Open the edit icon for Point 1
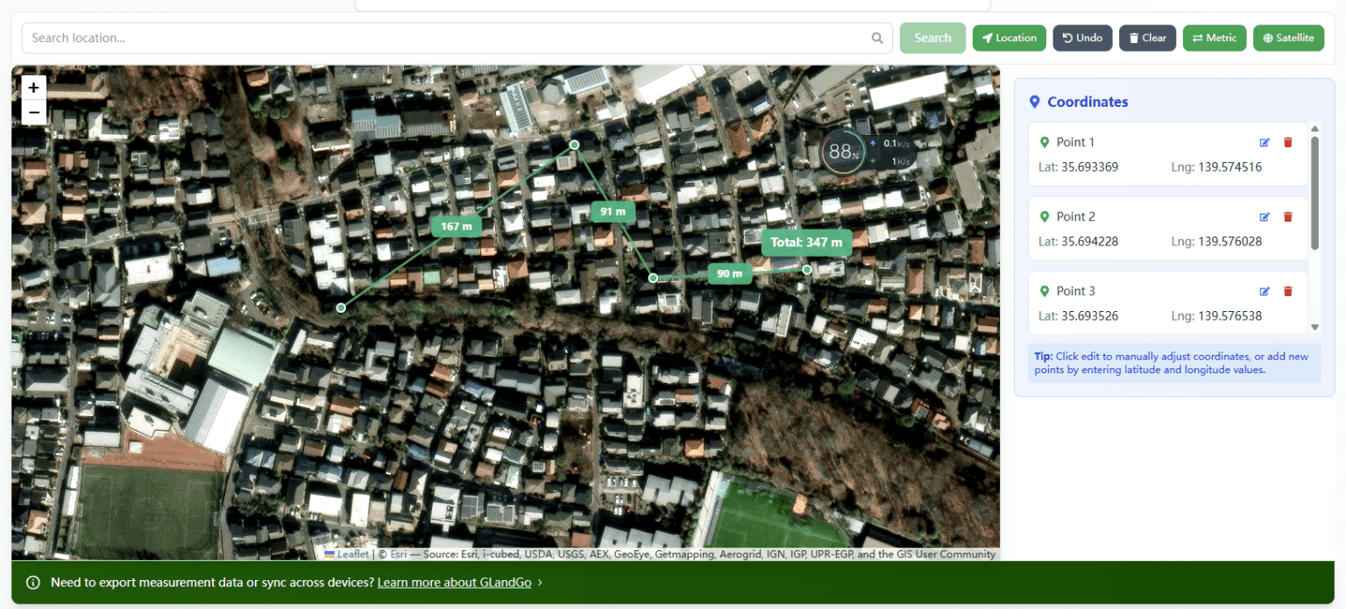The height and width of the screenshot is (609, 1346). point(1265,142)
